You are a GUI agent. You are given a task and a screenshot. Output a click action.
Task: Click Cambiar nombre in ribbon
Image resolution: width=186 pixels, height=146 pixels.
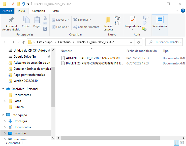point(86,27)
